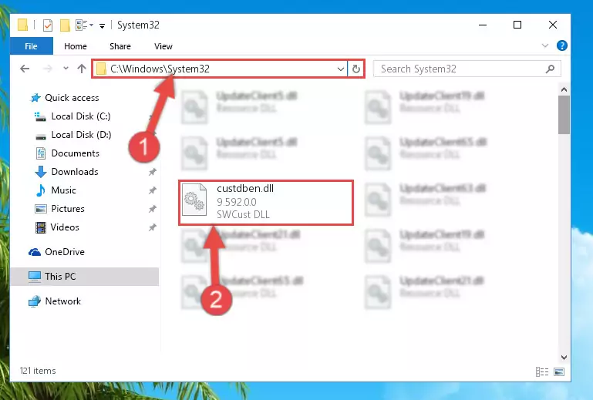Open Downloads in the sidebar
Screen dimensions: 593x400
75,172
